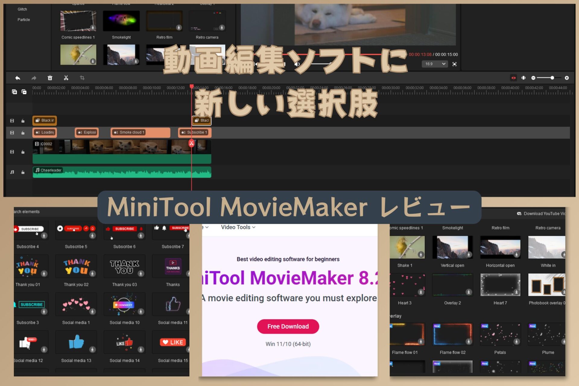This screenshot has width=579, height=386.
Task: Download the Shake 1 transition
Action: click(421, 255)
